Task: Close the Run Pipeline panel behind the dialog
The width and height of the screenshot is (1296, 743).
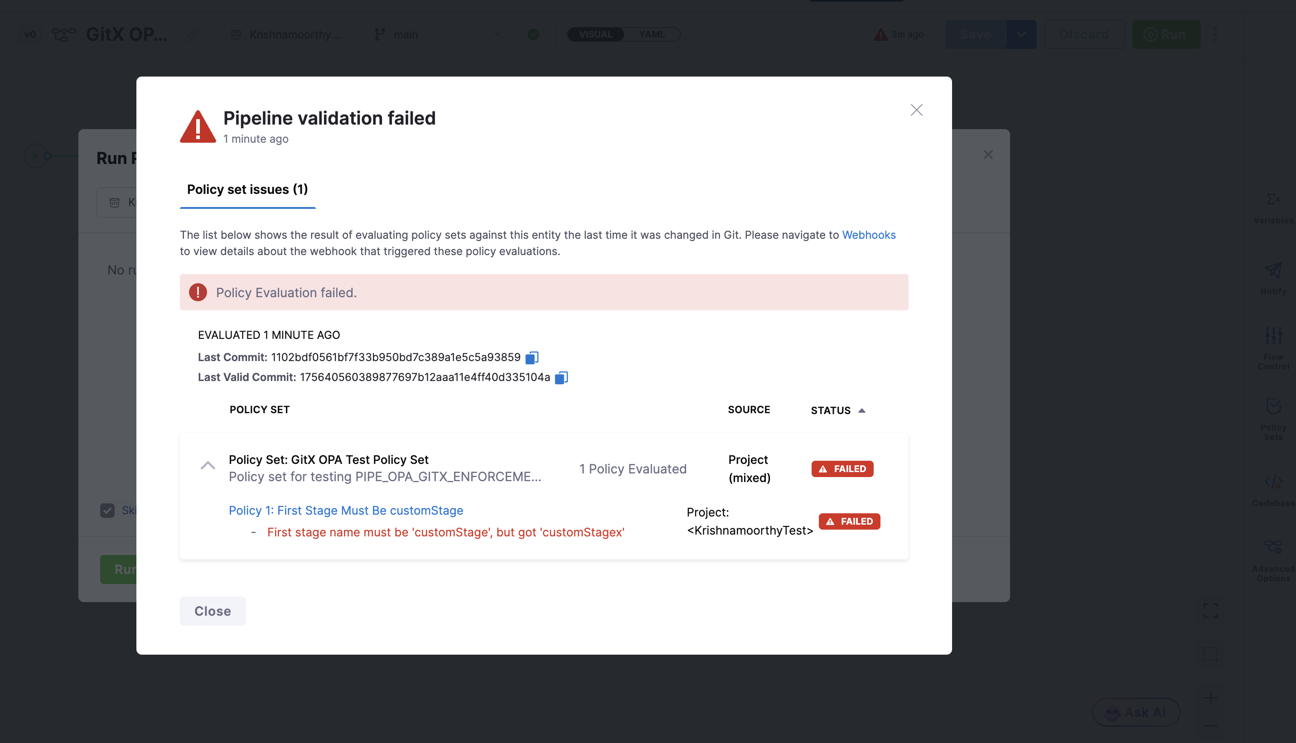Action: pyautogui.click(x=988, y=154)
